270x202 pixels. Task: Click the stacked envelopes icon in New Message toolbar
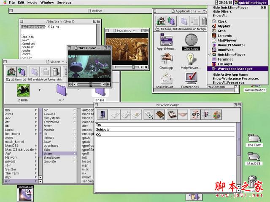pyautogui.click(x=126, y=114)
